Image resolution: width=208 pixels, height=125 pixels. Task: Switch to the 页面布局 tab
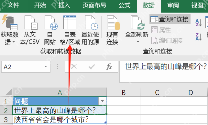(x=94, y=5)
